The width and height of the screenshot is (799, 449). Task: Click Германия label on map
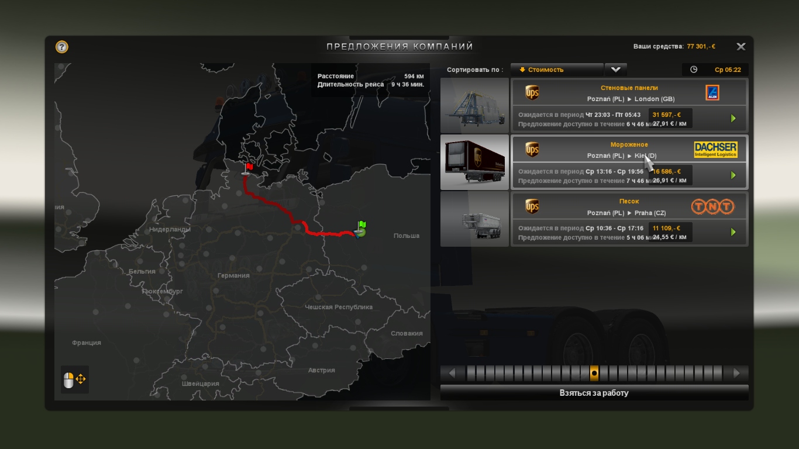click(x=233, y=275)
